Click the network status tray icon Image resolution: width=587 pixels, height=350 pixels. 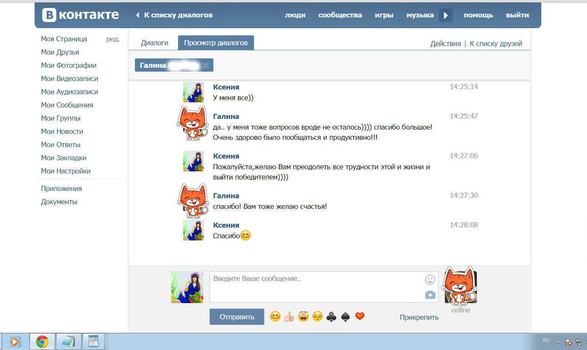tap(579, 342)
